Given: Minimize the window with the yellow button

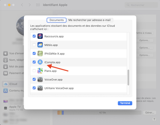Looking at the screenshot, I should [x=9, y=5].
